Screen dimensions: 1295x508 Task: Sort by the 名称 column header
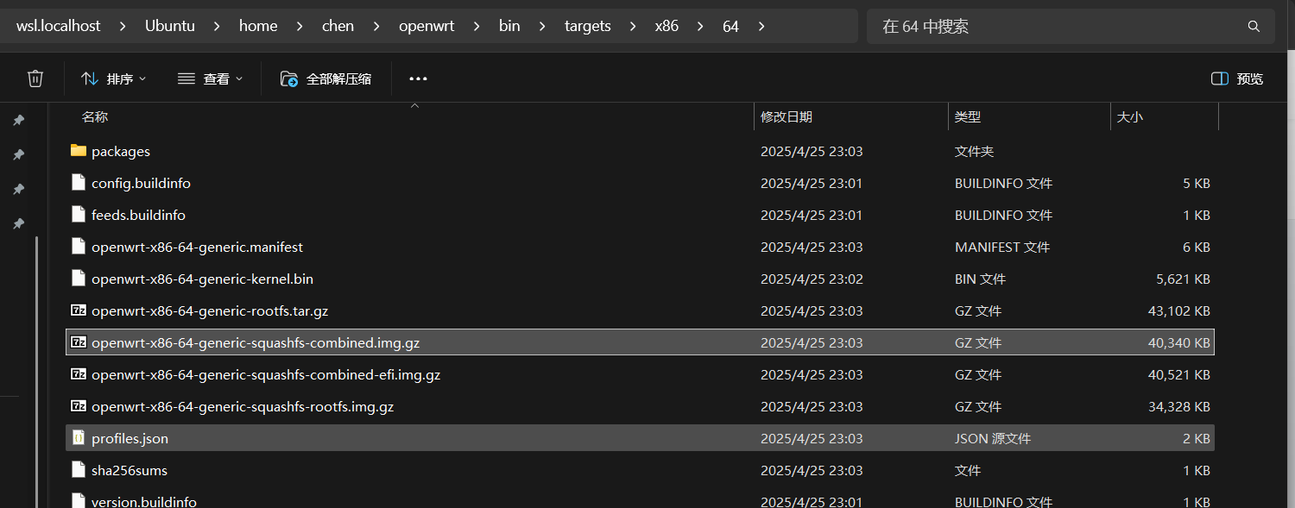coord(95,116)
